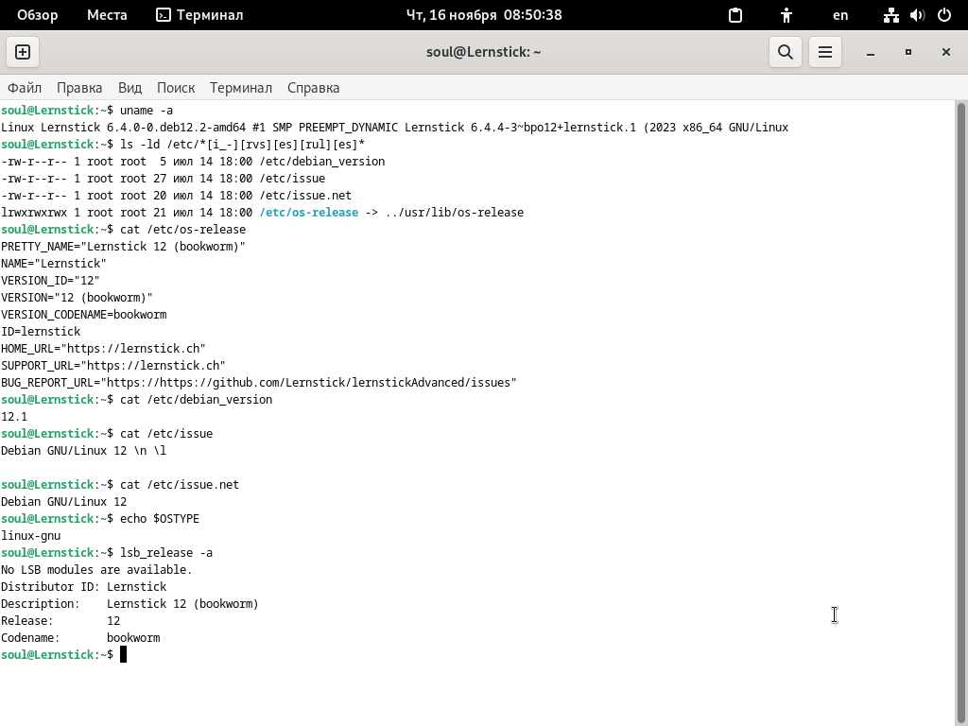Close the terminal window
This screenshot has height=726, width=968.
pos(945,53)
